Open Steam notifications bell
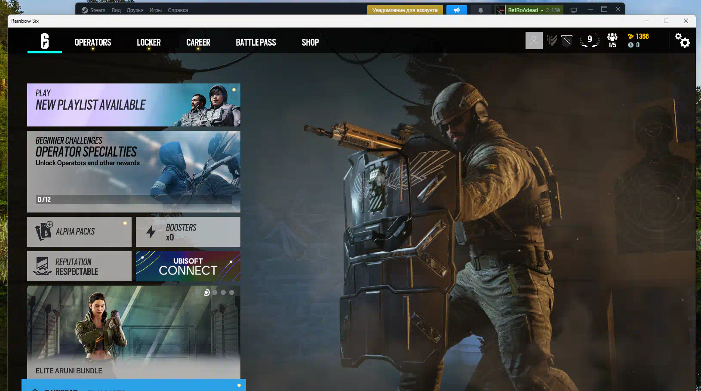 481,10
